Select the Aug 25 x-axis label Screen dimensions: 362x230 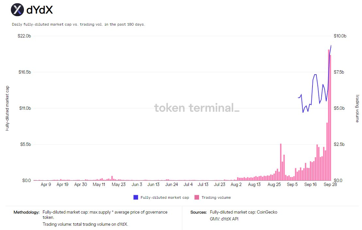274,184
